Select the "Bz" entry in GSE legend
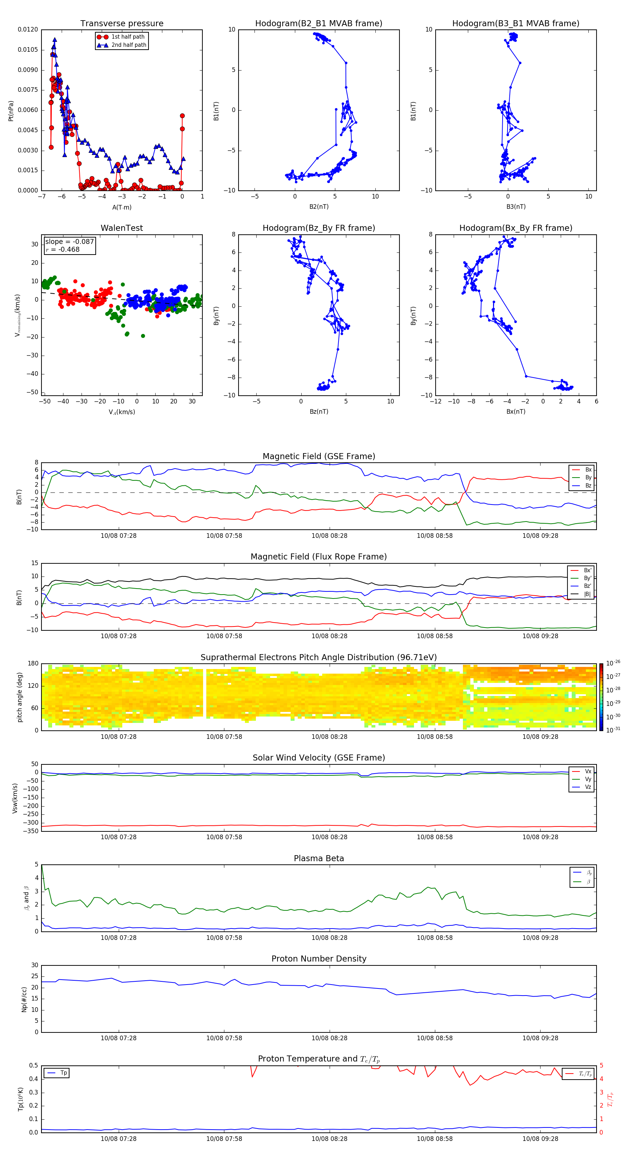The width and height of the screenshot is (638, 1170). [x=582, y=485]
